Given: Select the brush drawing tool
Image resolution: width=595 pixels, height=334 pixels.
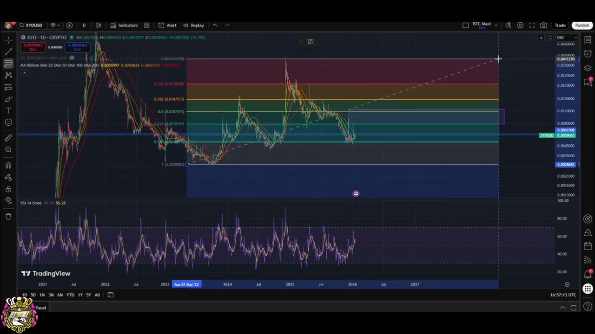Looking at the screenshot, I should 8,99.
